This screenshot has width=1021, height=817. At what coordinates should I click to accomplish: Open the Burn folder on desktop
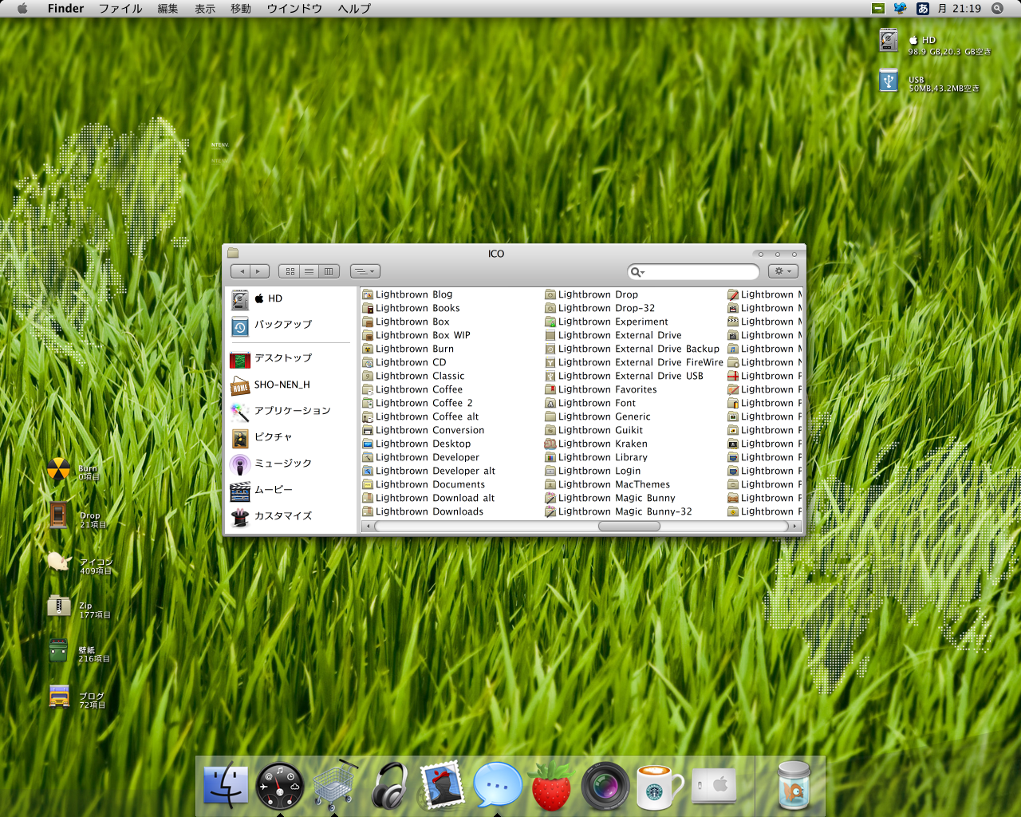(x=58, y=470)
